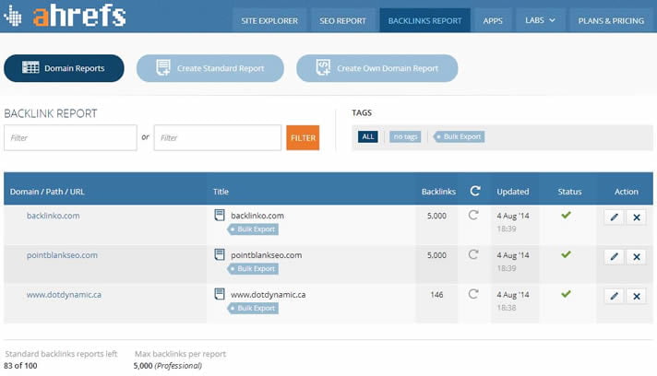Click report icon beside www.dotdynamic.ca title
This screenshot has height=376, width=657.
(x=220, y=294)
